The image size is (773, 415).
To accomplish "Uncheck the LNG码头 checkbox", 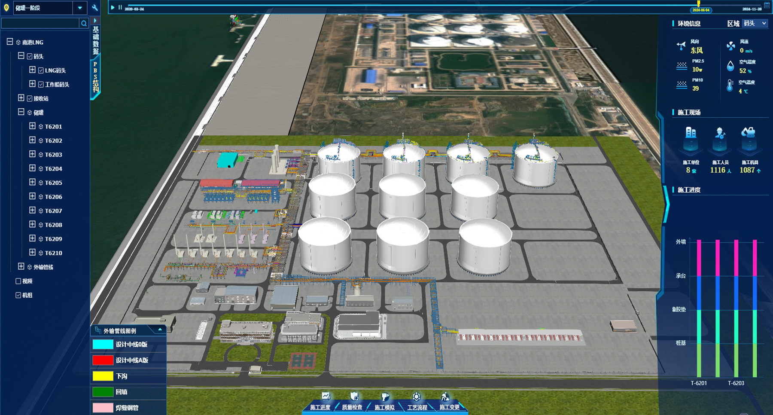I will pyautogui.click(x=41, y=70).
